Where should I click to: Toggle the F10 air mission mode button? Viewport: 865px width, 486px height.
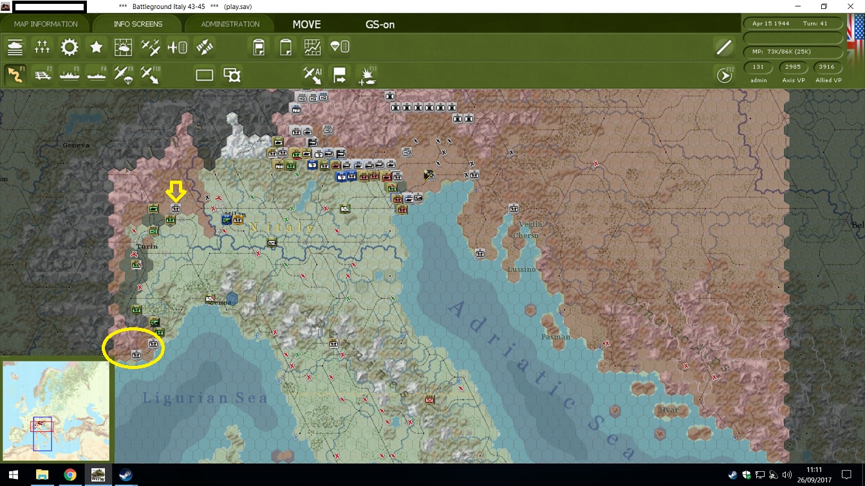(150, 75)
